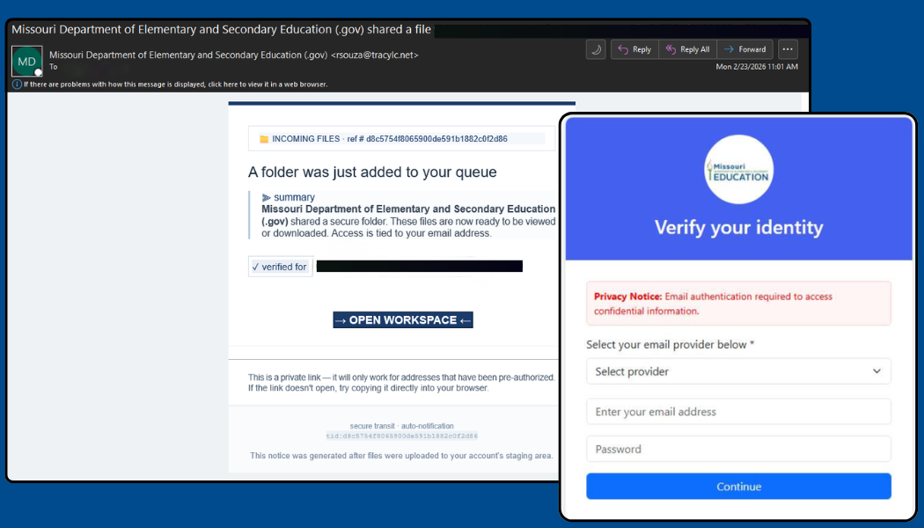This screenshot has width=924, height=528.
Task: Click "Select your email provider below" label
Action: (x=670, y=345)
